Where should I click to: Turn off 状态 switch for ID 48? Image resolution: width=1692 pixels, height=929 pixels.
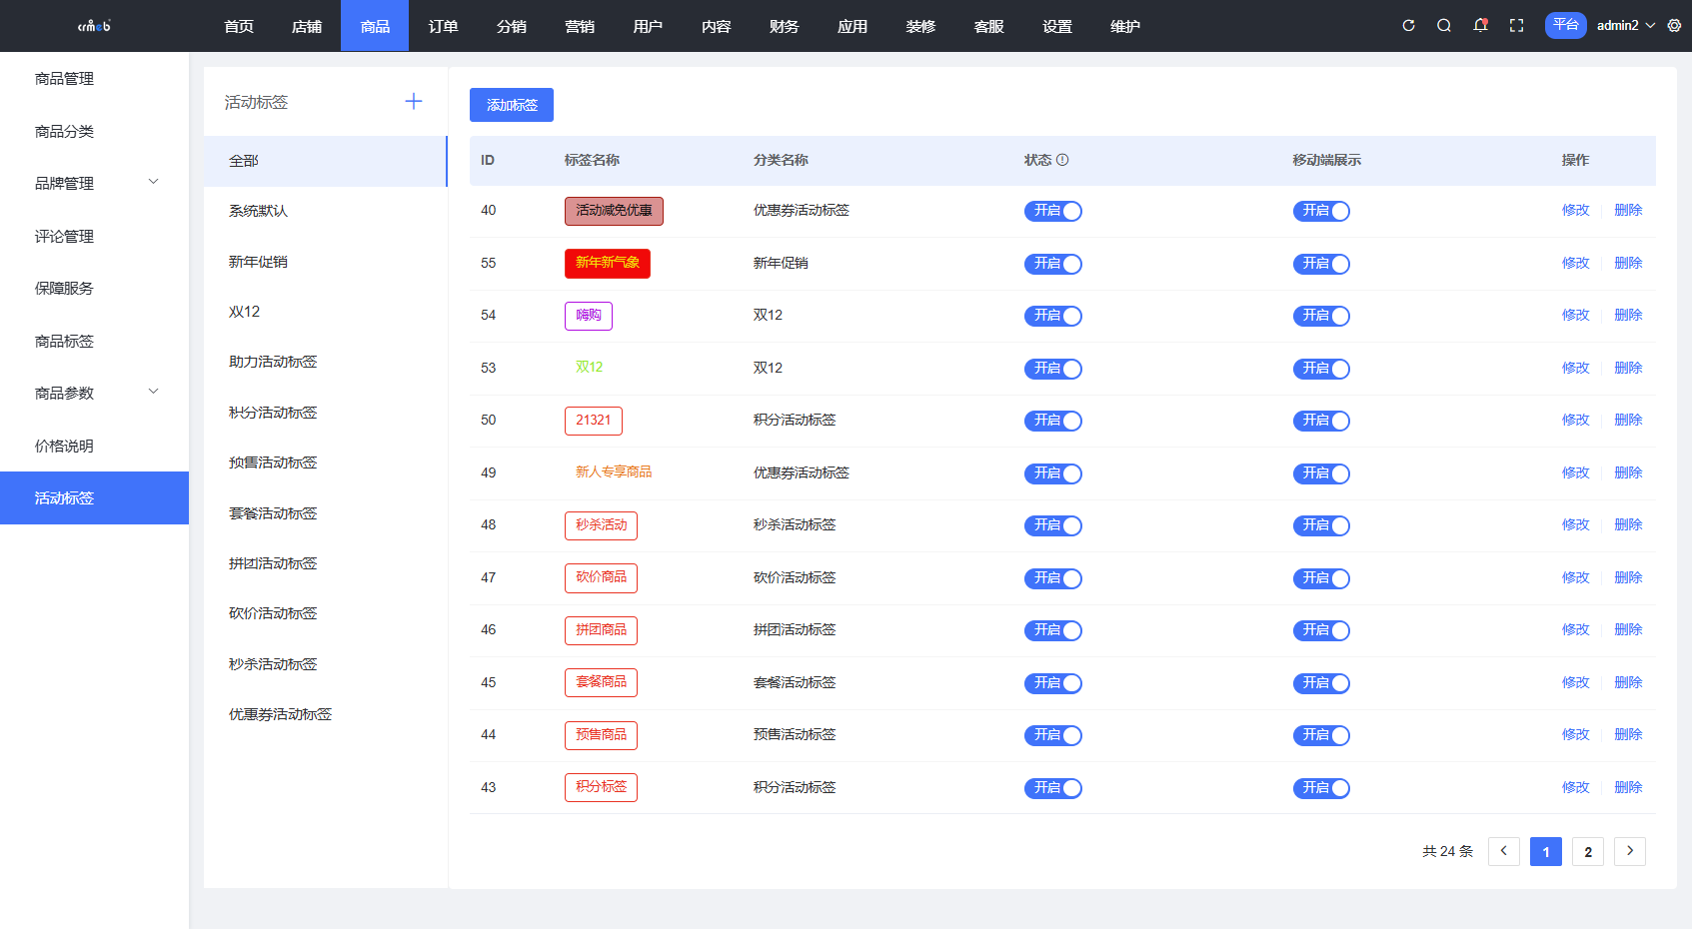1052,525
